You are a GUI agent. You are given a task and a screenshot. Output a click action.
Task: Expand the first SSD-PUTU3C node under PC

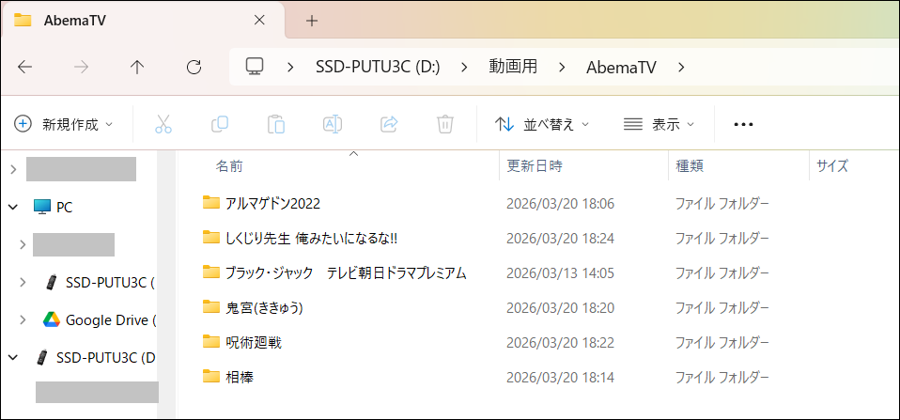23,282
